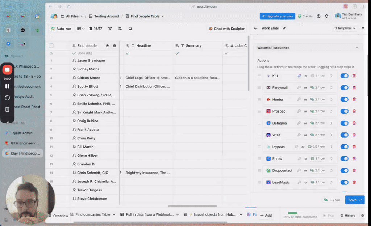Open the Overview tab
Viewport: 371px width, 226px height.
[61, 216]
